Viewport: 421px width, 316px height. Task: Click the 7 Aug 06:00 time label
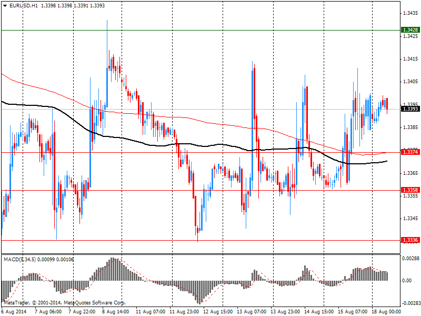[x=48, y=312]
